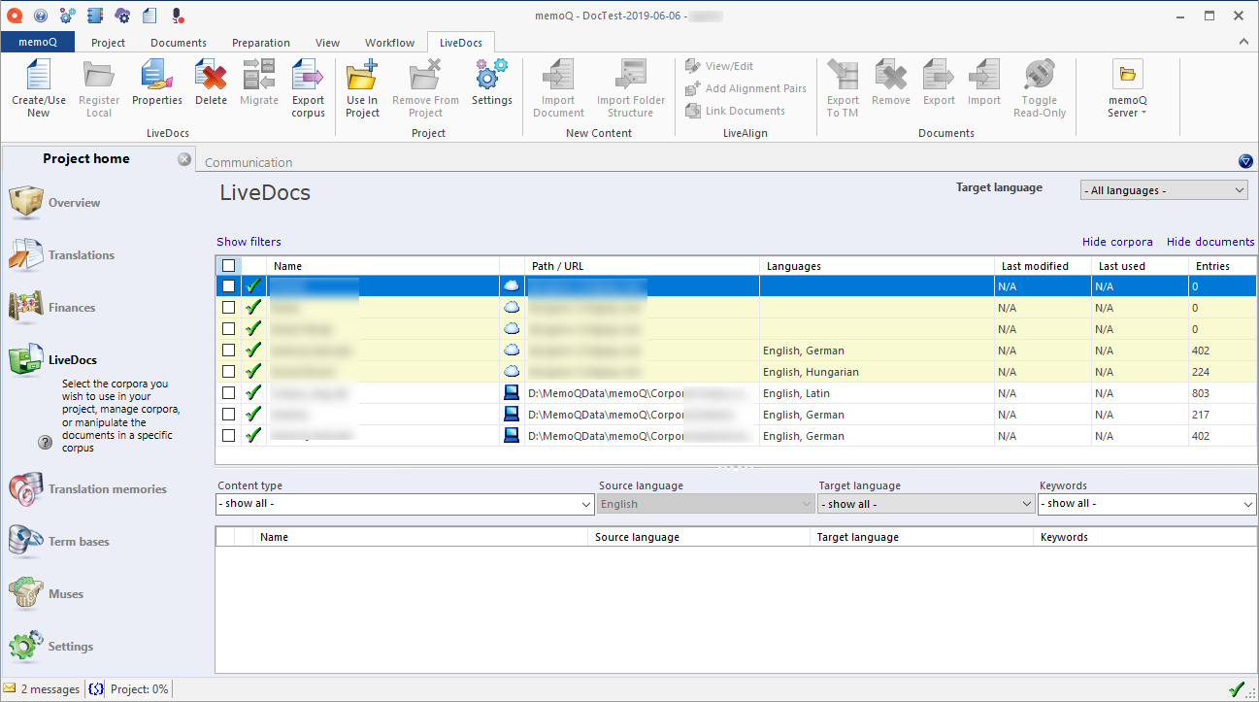This screenshot has width=1259, height=702.
Task: Expand the Content type dropdown
Action: (404, 504)
